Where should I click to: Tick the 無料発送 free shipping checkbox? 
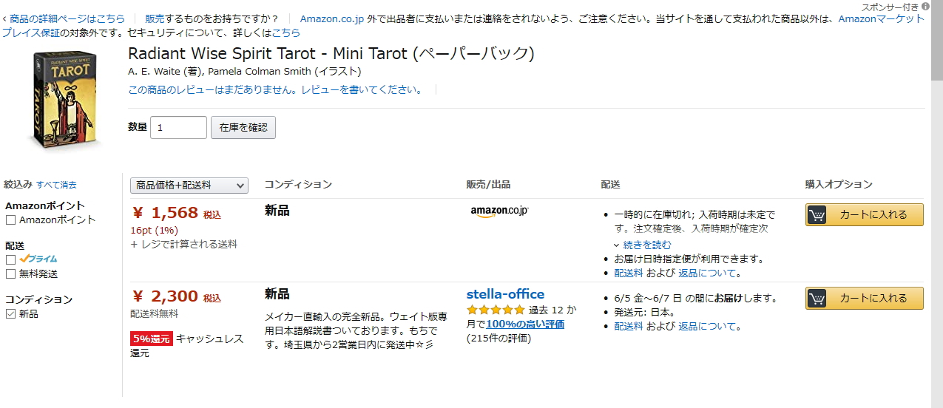pyautogui.click(x=10, y=274)
